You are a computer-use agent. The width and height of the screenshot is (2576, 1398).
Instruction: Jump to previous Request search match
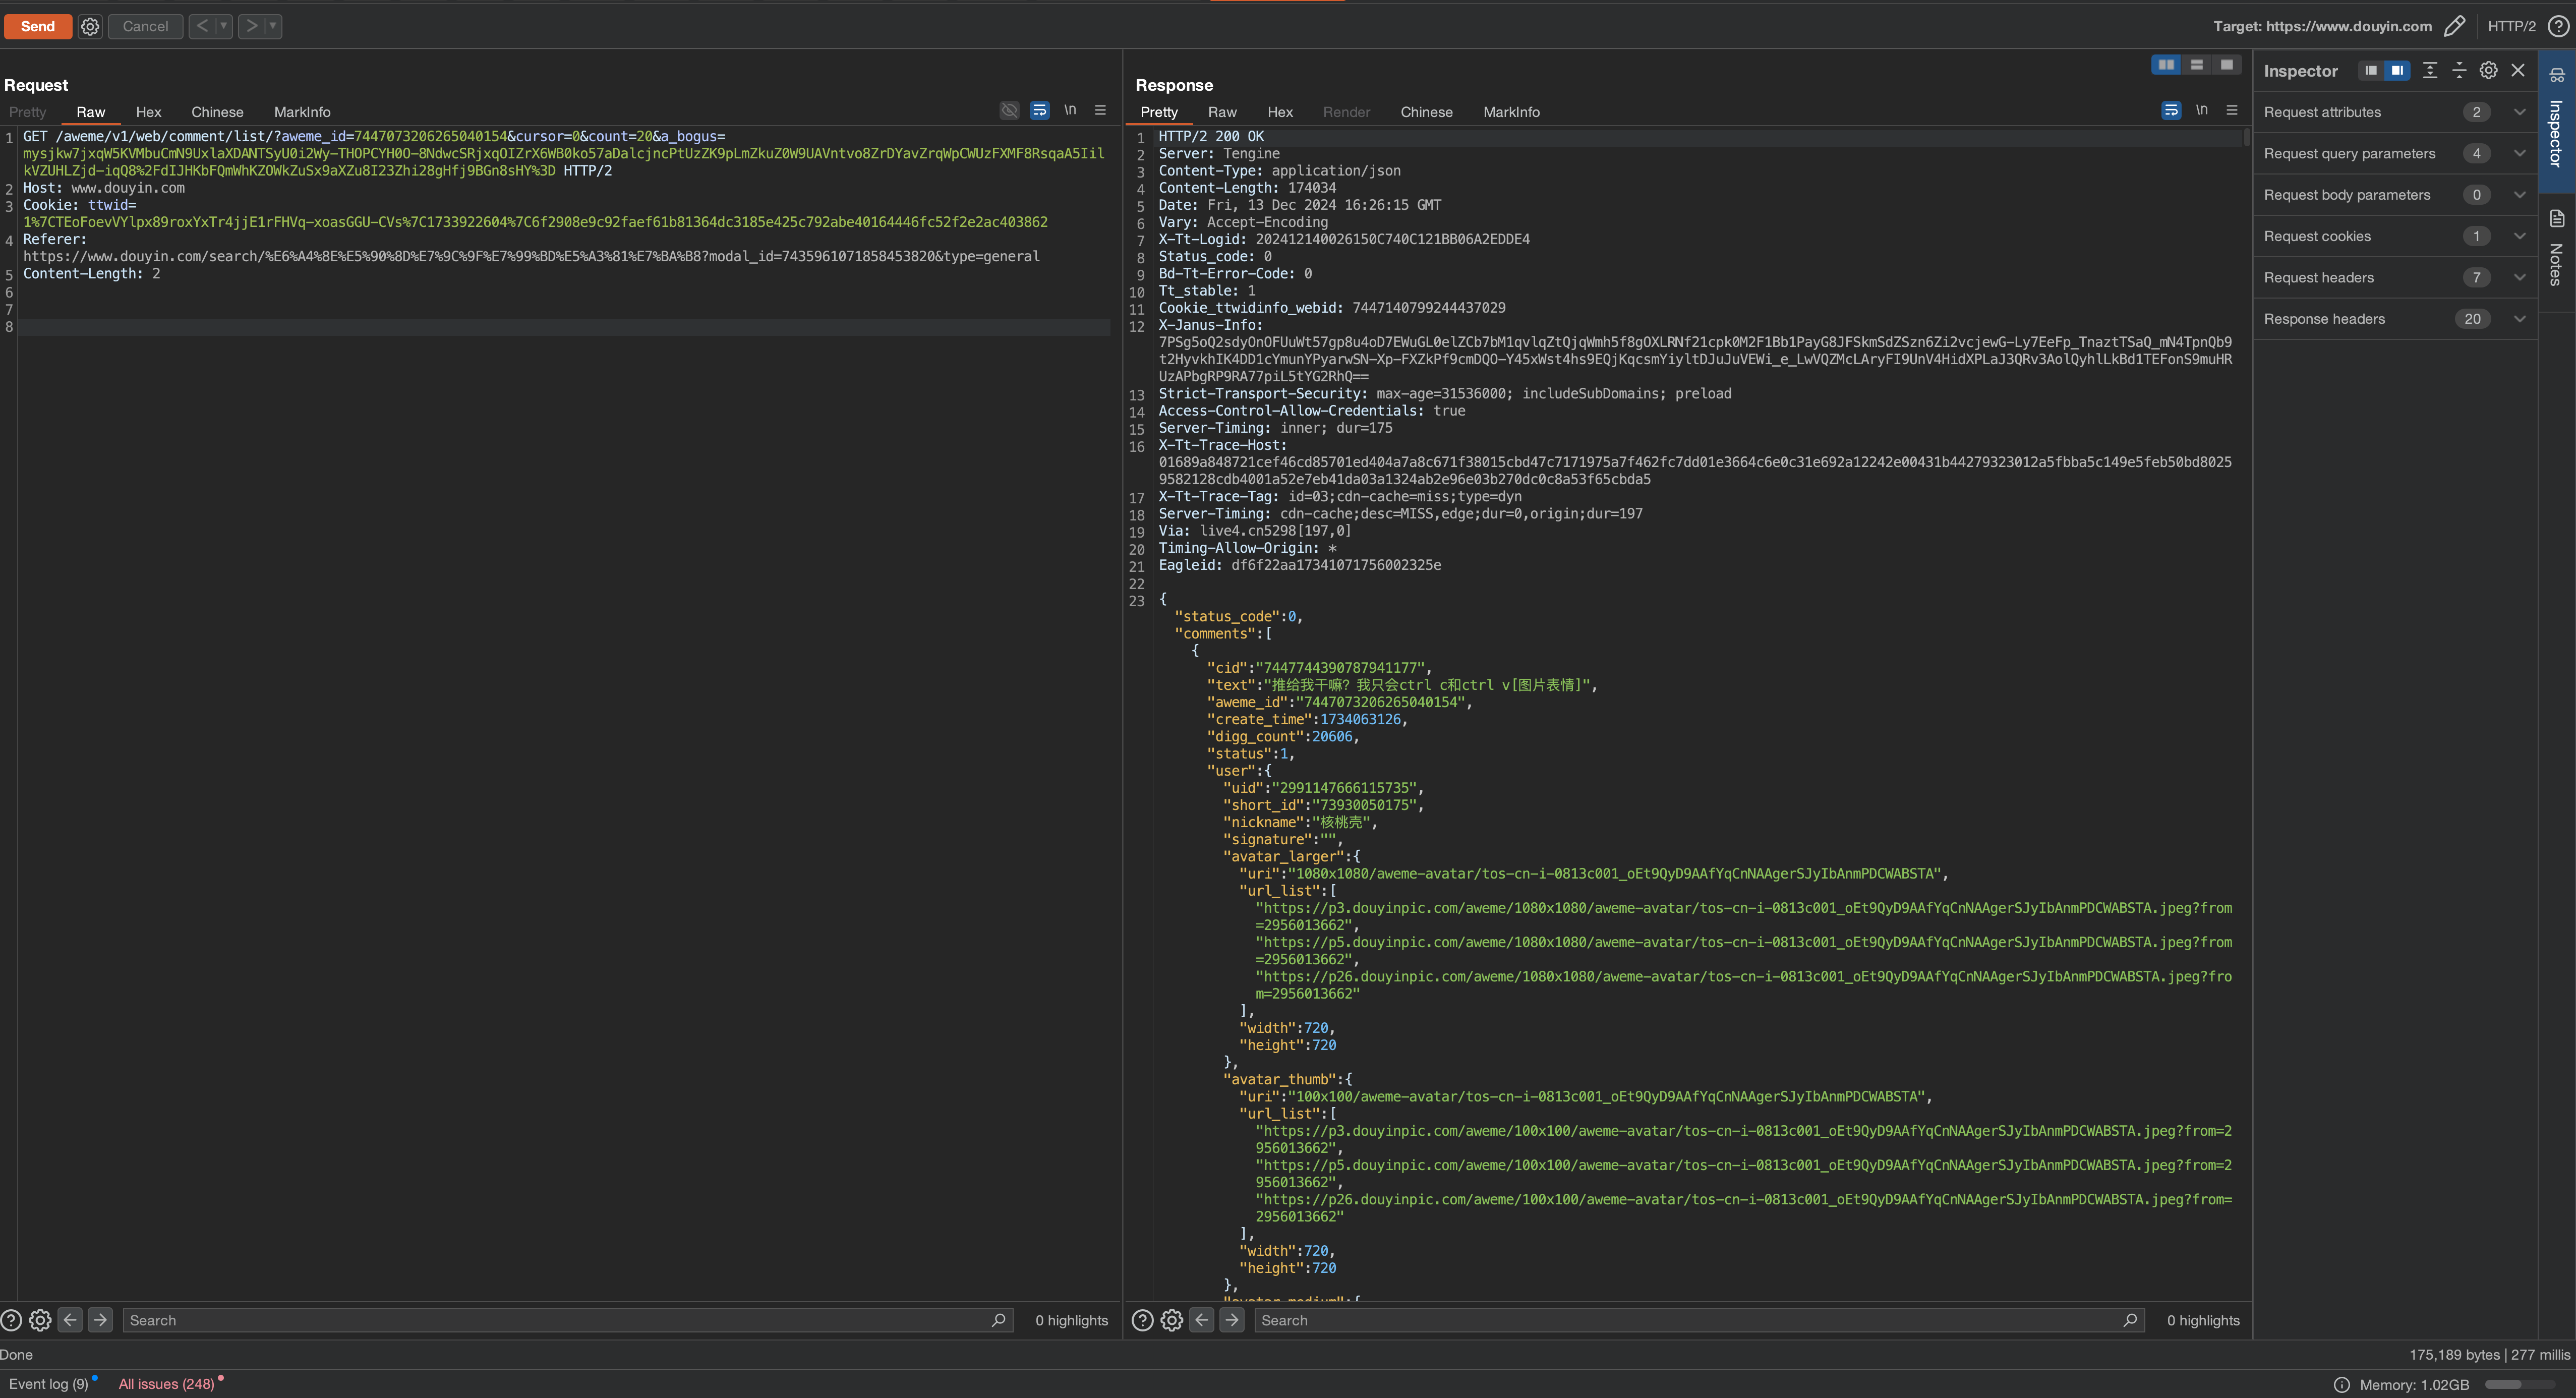click(70, 1320)
